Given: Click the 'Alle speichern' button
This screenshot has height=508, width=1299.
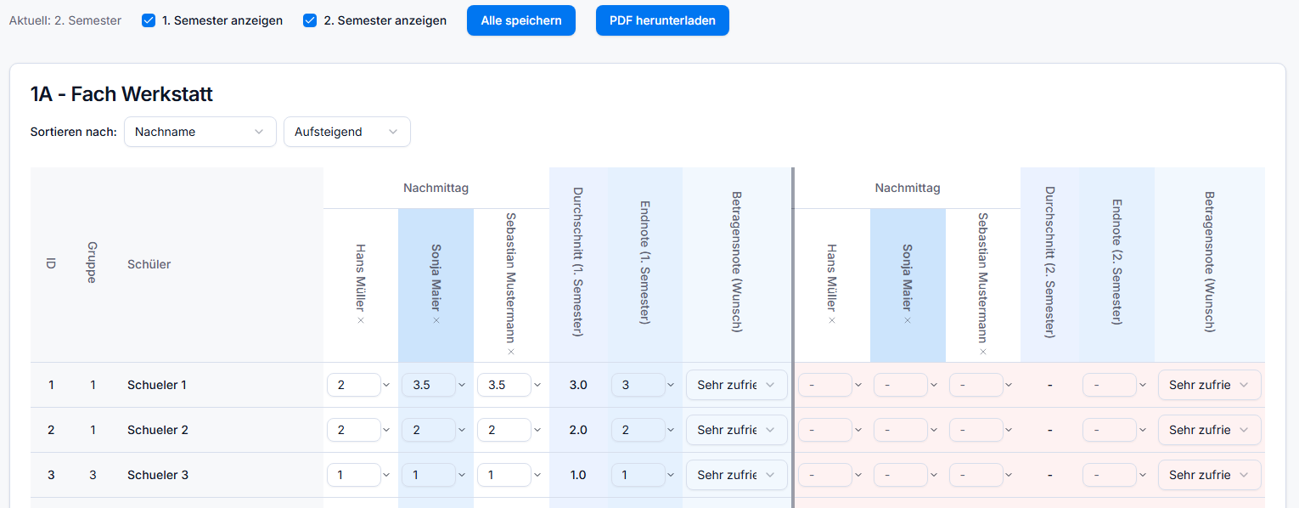Looking at the screenshot, I should coord(521,20).
